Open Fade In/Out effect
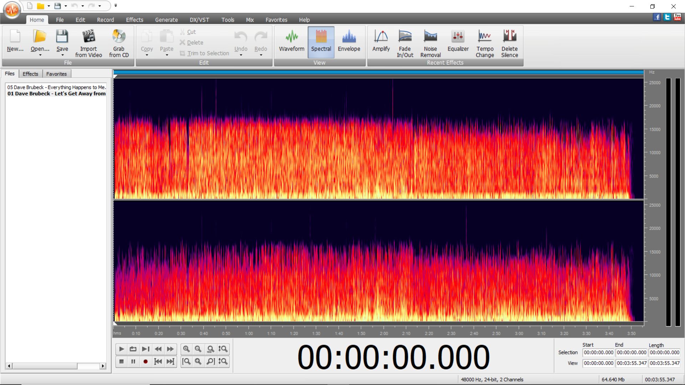 [405, 43]
